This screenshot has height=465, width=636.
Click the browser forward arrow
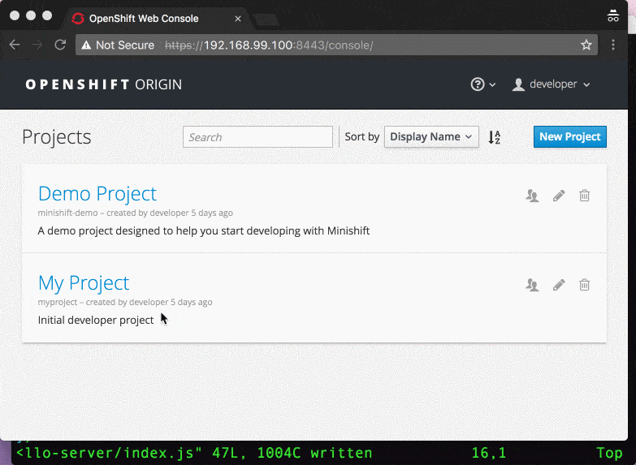pyautogui.click(x=37, y=45)
